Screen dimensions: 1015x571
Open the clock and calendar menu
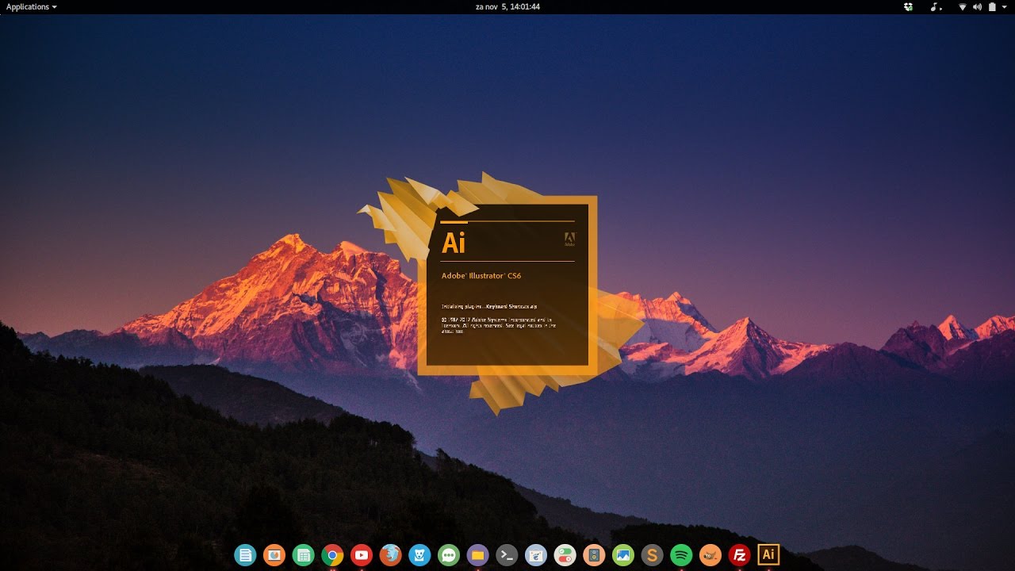507,6
